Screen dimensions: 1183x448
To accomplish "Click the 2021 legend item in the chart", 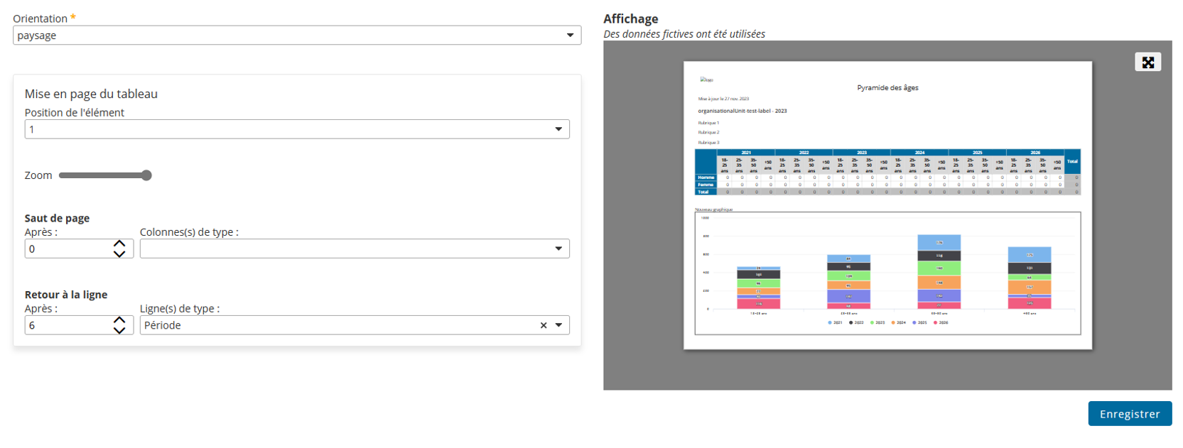I will tap(835, 322).
